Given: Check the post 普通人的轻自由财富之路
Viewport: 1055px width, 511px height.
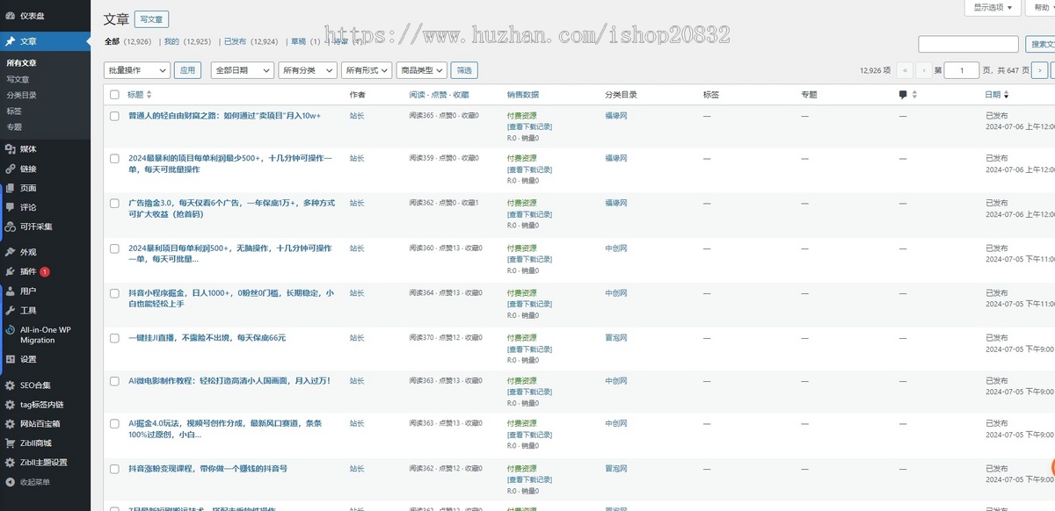Looking at the screenshot, I should click(114, 116).
